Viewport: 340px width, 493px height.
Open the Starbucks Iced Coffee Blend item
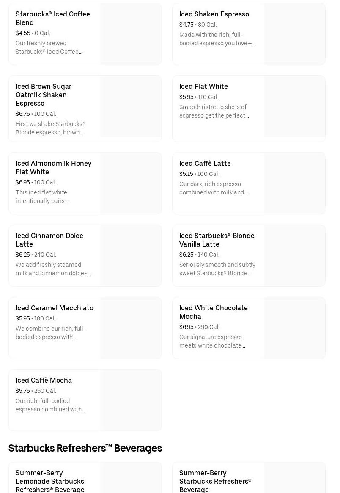tap(53, 18)
